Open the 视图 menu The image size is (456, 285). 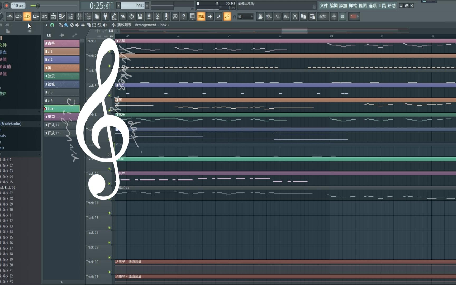363,6
